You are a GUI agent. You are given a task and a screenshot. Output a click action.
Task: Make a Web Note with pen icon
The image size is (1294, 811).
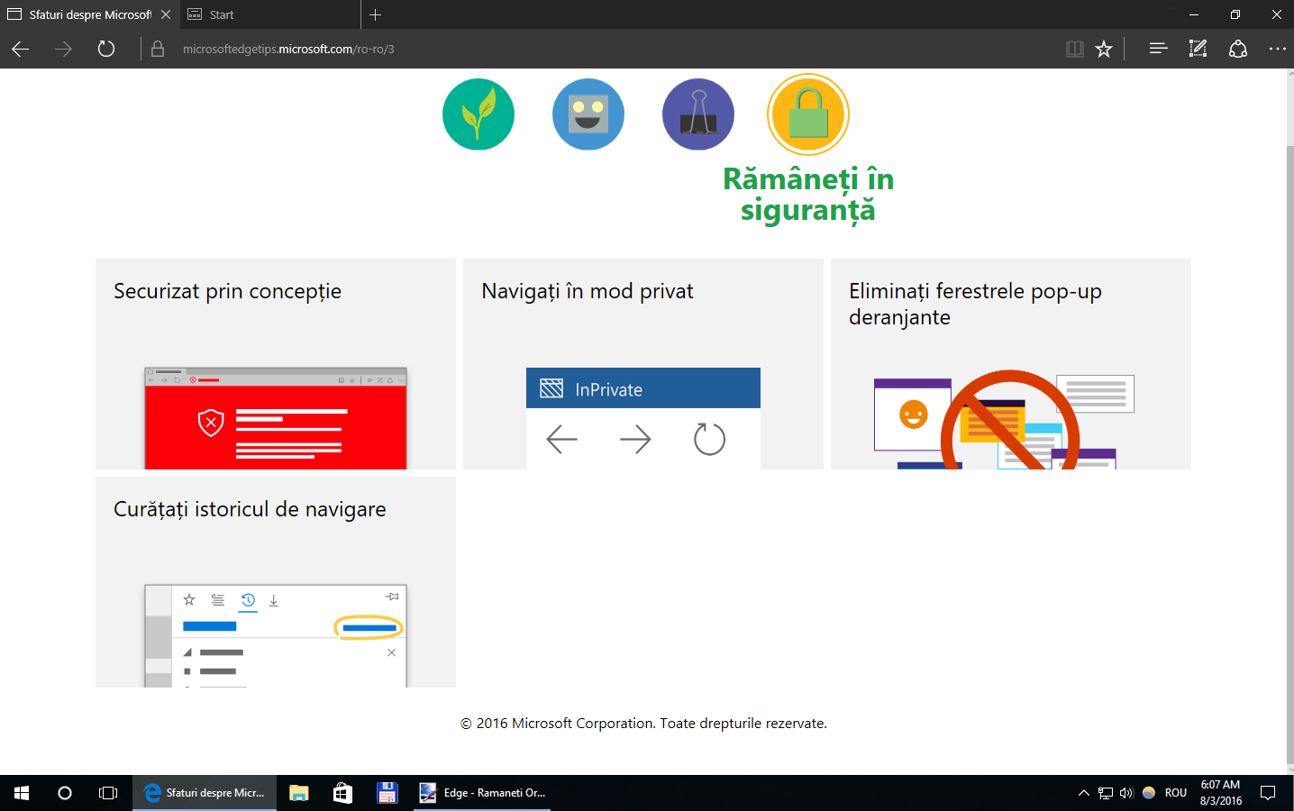pyautogui.click(x=1198, y=49)
